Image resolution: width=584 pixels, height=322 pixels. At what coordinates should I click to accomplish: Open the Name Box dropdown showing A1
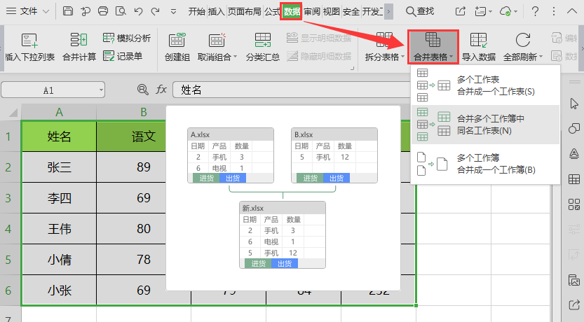(101, 90)
